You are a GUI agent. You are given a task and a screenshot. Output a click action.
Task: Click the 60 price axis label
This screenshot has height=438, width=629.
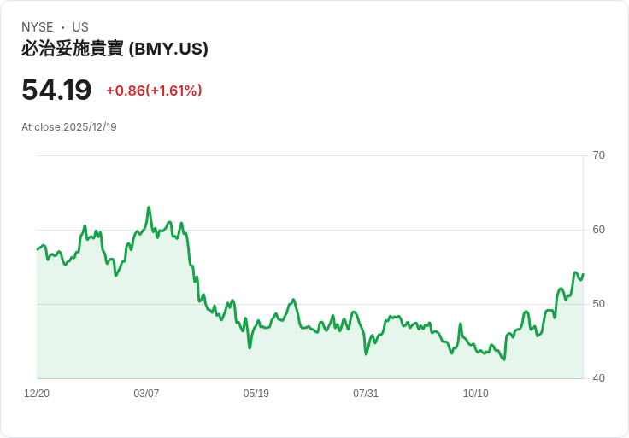[x=598, y=230]
